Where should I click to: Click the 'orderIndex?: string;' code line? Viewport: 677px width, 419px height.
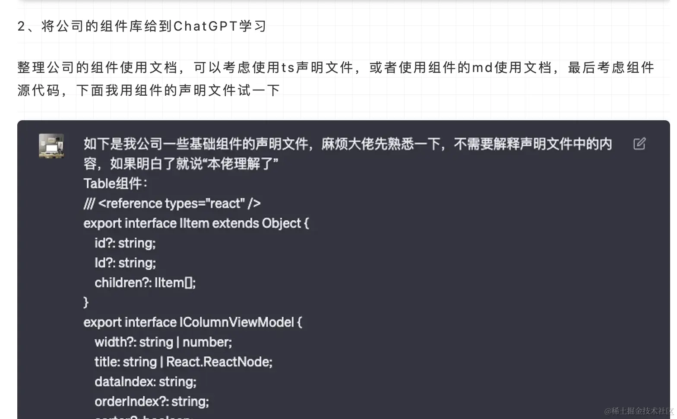point(152,402)
